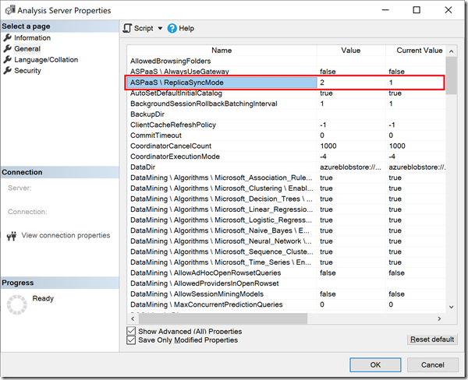Select the Microsoft_Naive_Bayes algorithm row
This screenshot has width=468, height=380.
286,230
